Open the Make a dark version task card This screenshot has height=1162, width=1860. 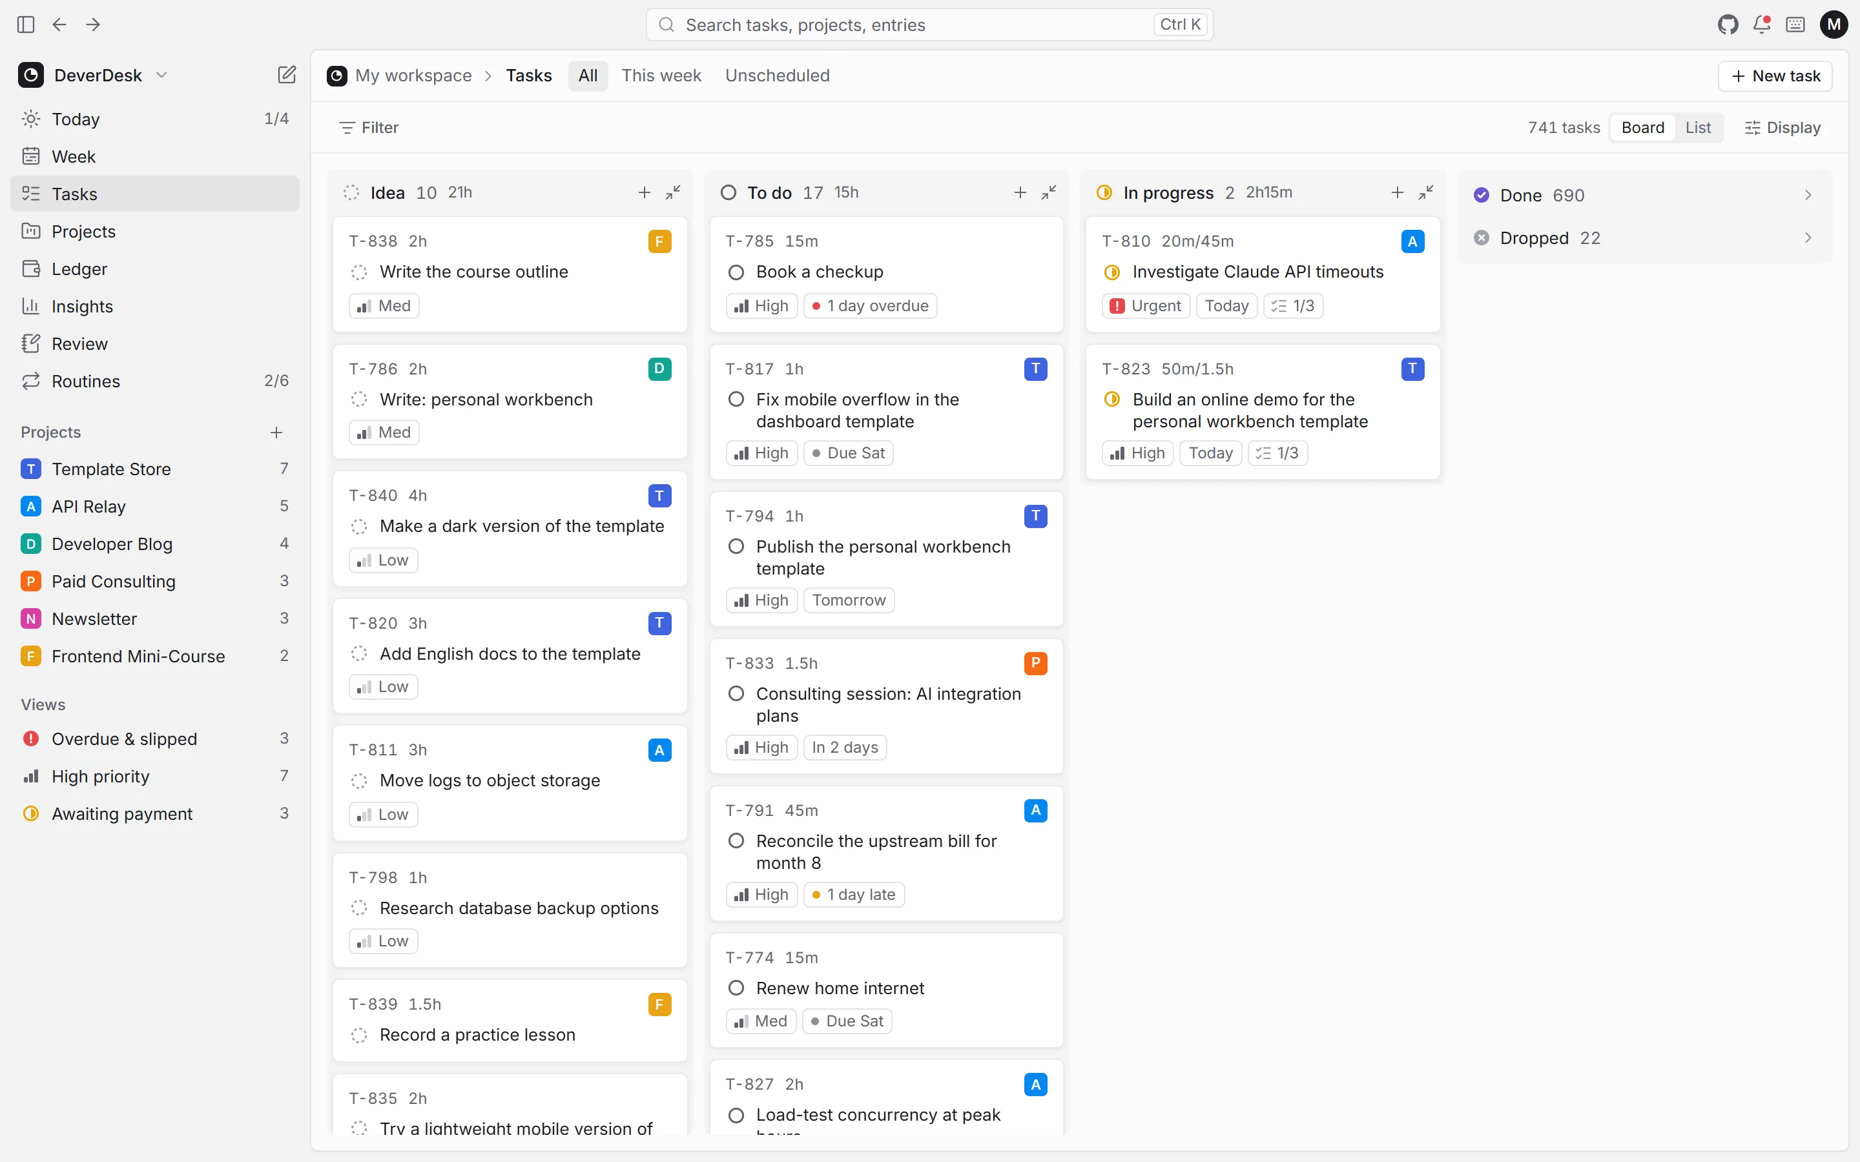[x=510, y=528]
